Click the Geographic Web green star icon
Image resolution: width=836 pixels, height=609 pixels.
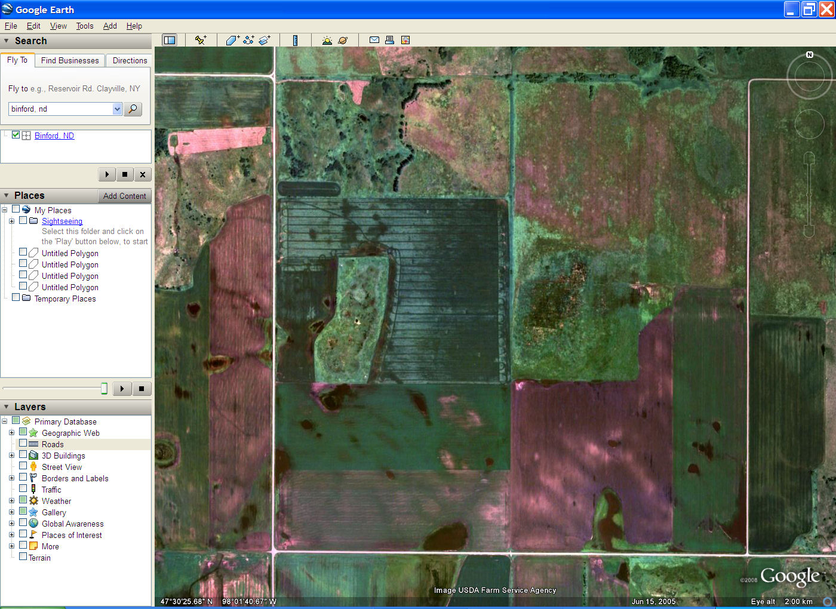[33, 433]
